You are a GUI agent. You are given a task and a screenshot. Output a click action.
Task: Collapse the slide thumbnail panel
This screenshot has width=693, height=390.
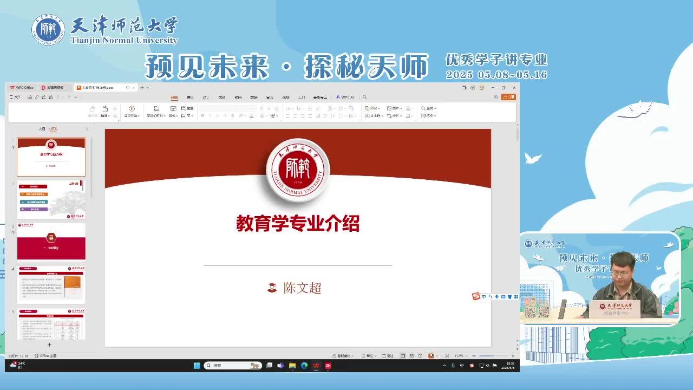click(87, 129)
